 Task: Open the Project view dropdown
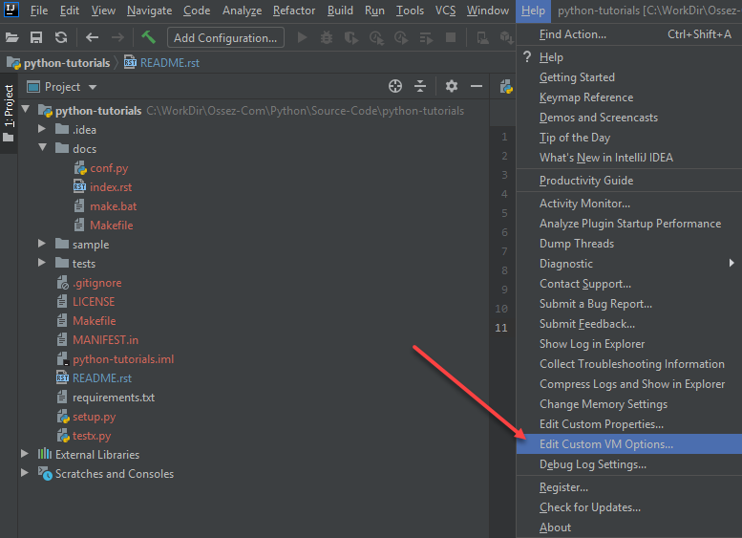pyautogui.click(x=93, y=87)
